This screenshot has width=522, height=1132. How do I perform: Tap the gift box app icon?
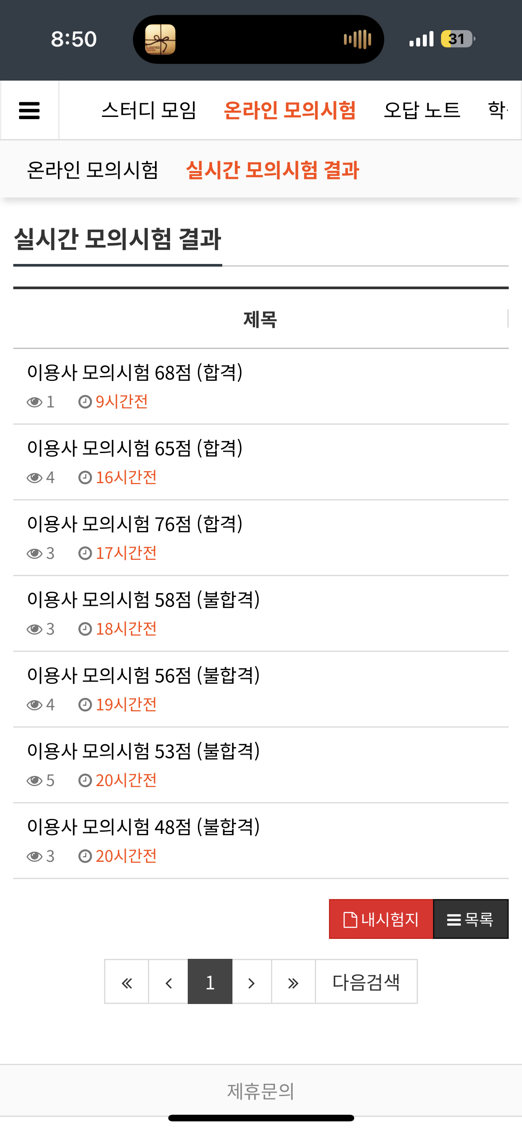(x=160, y=39)
